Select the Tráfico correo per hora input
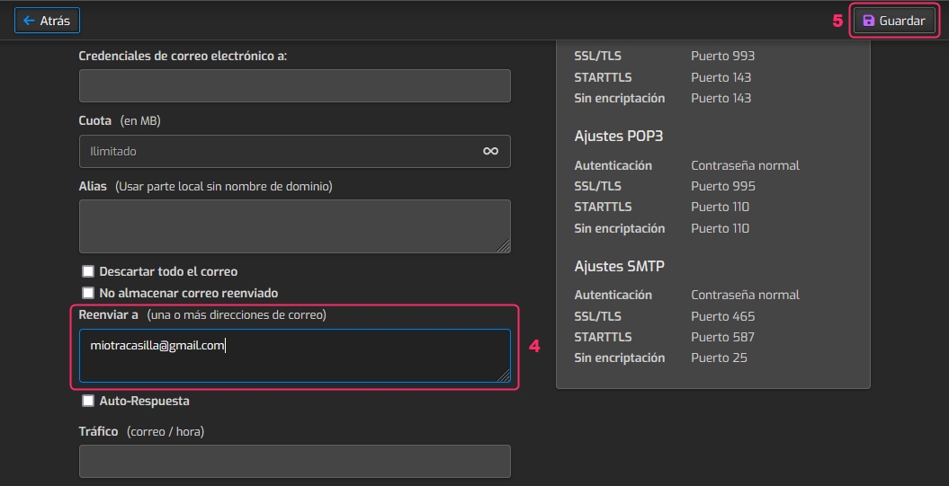 click(x=294, y=461)
